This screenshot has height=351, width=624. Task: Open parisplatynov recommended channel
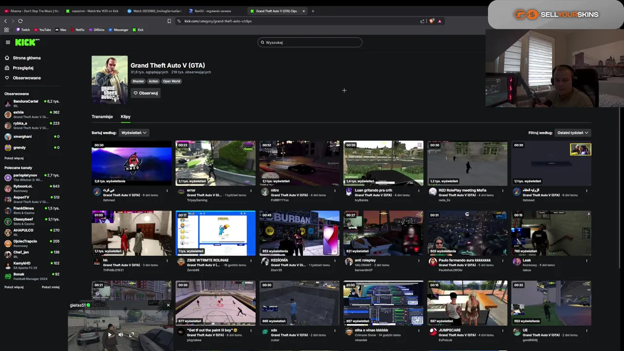(x=32, y=177)
